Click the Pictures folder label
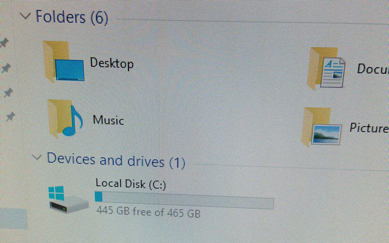Screen dimensions: 389x243 pyautogui.click(x=369, y=128)
